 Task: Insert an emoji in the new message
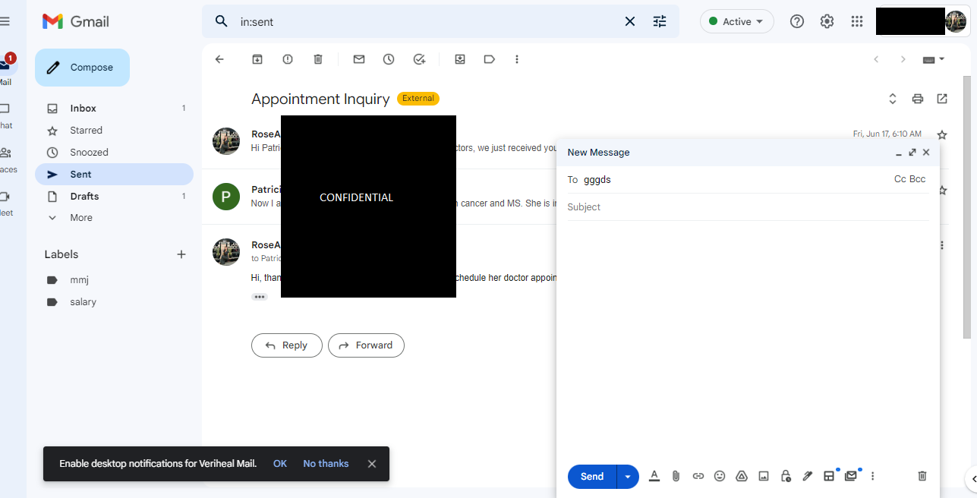coord(720,476)
